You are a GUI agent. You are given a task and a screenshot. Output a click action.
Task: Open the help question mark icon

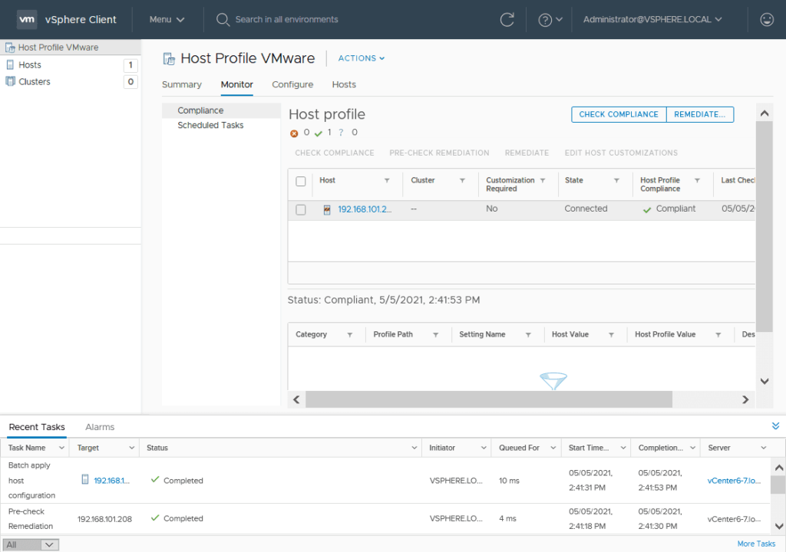tap(547, 20)
